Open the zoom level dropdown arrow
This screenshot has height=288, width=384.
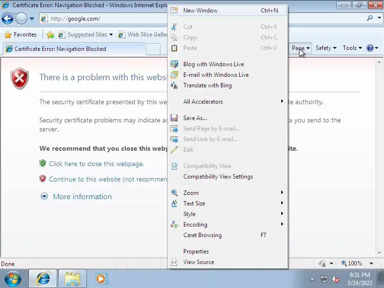pos(371,264)
